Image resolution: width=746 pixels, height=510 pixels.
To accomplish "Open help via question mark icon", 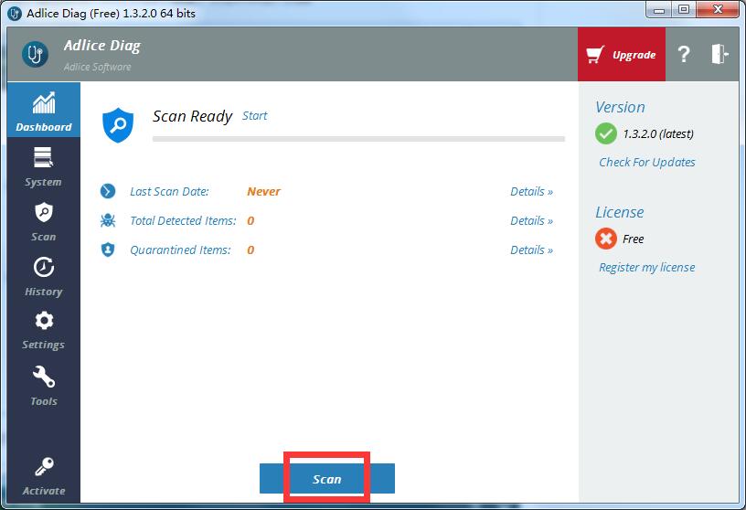I will pyautogui.click(x=684, y=54).
